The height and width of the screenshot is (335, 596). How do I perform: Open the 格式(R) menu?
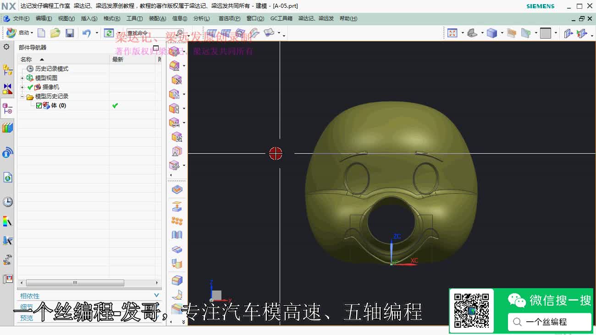click(111, 18)
